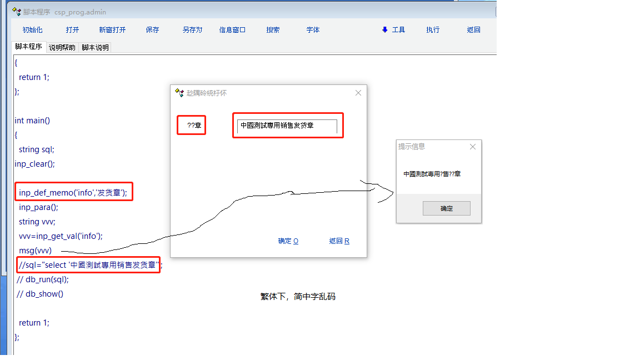Click the input field containing 中國測試專用销售发货章

(287, 126)
